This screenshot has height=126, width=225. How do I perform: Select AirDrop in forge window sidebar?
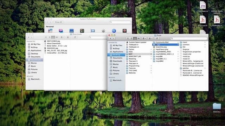tap(116, 48)
